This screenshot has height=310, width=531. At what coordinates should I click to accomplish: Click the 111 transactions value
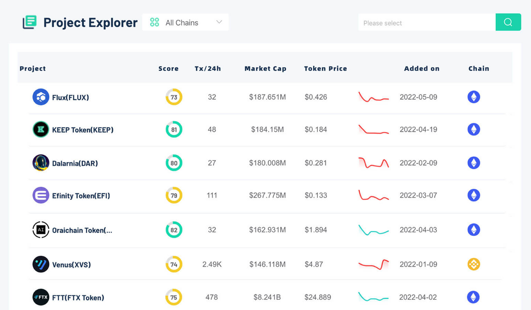[x=212, y=195]
